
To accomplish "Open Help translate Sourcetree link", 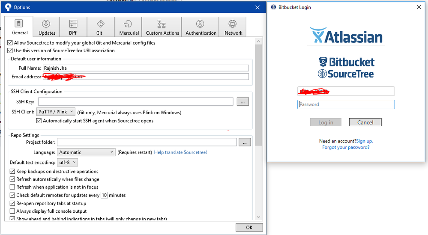I will tap(180, 152).
